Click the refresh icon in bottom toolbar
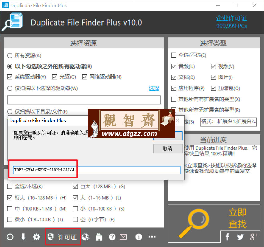Screen dimensions: 264x247 pos(10,237)
